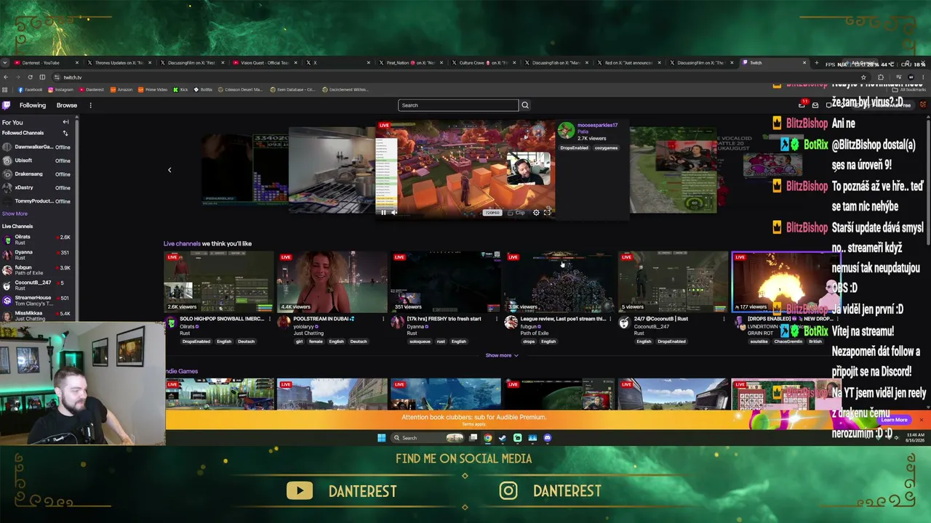Click the cozygames tag on featured stream

606,148
